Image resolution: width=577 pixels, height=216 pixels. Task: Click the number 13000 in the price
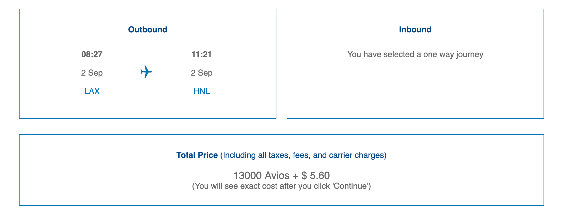247,176
